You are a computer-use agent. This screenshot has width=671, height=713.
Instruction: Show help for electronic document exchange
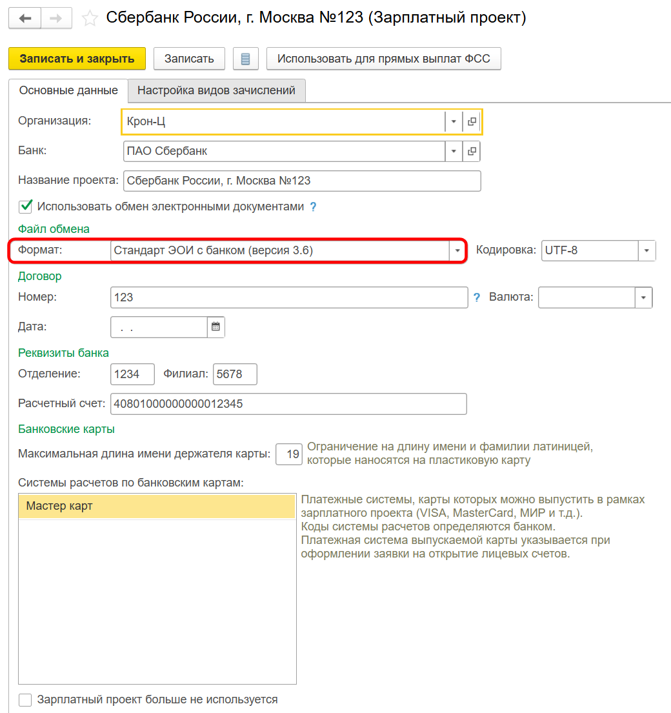[313, 207]
